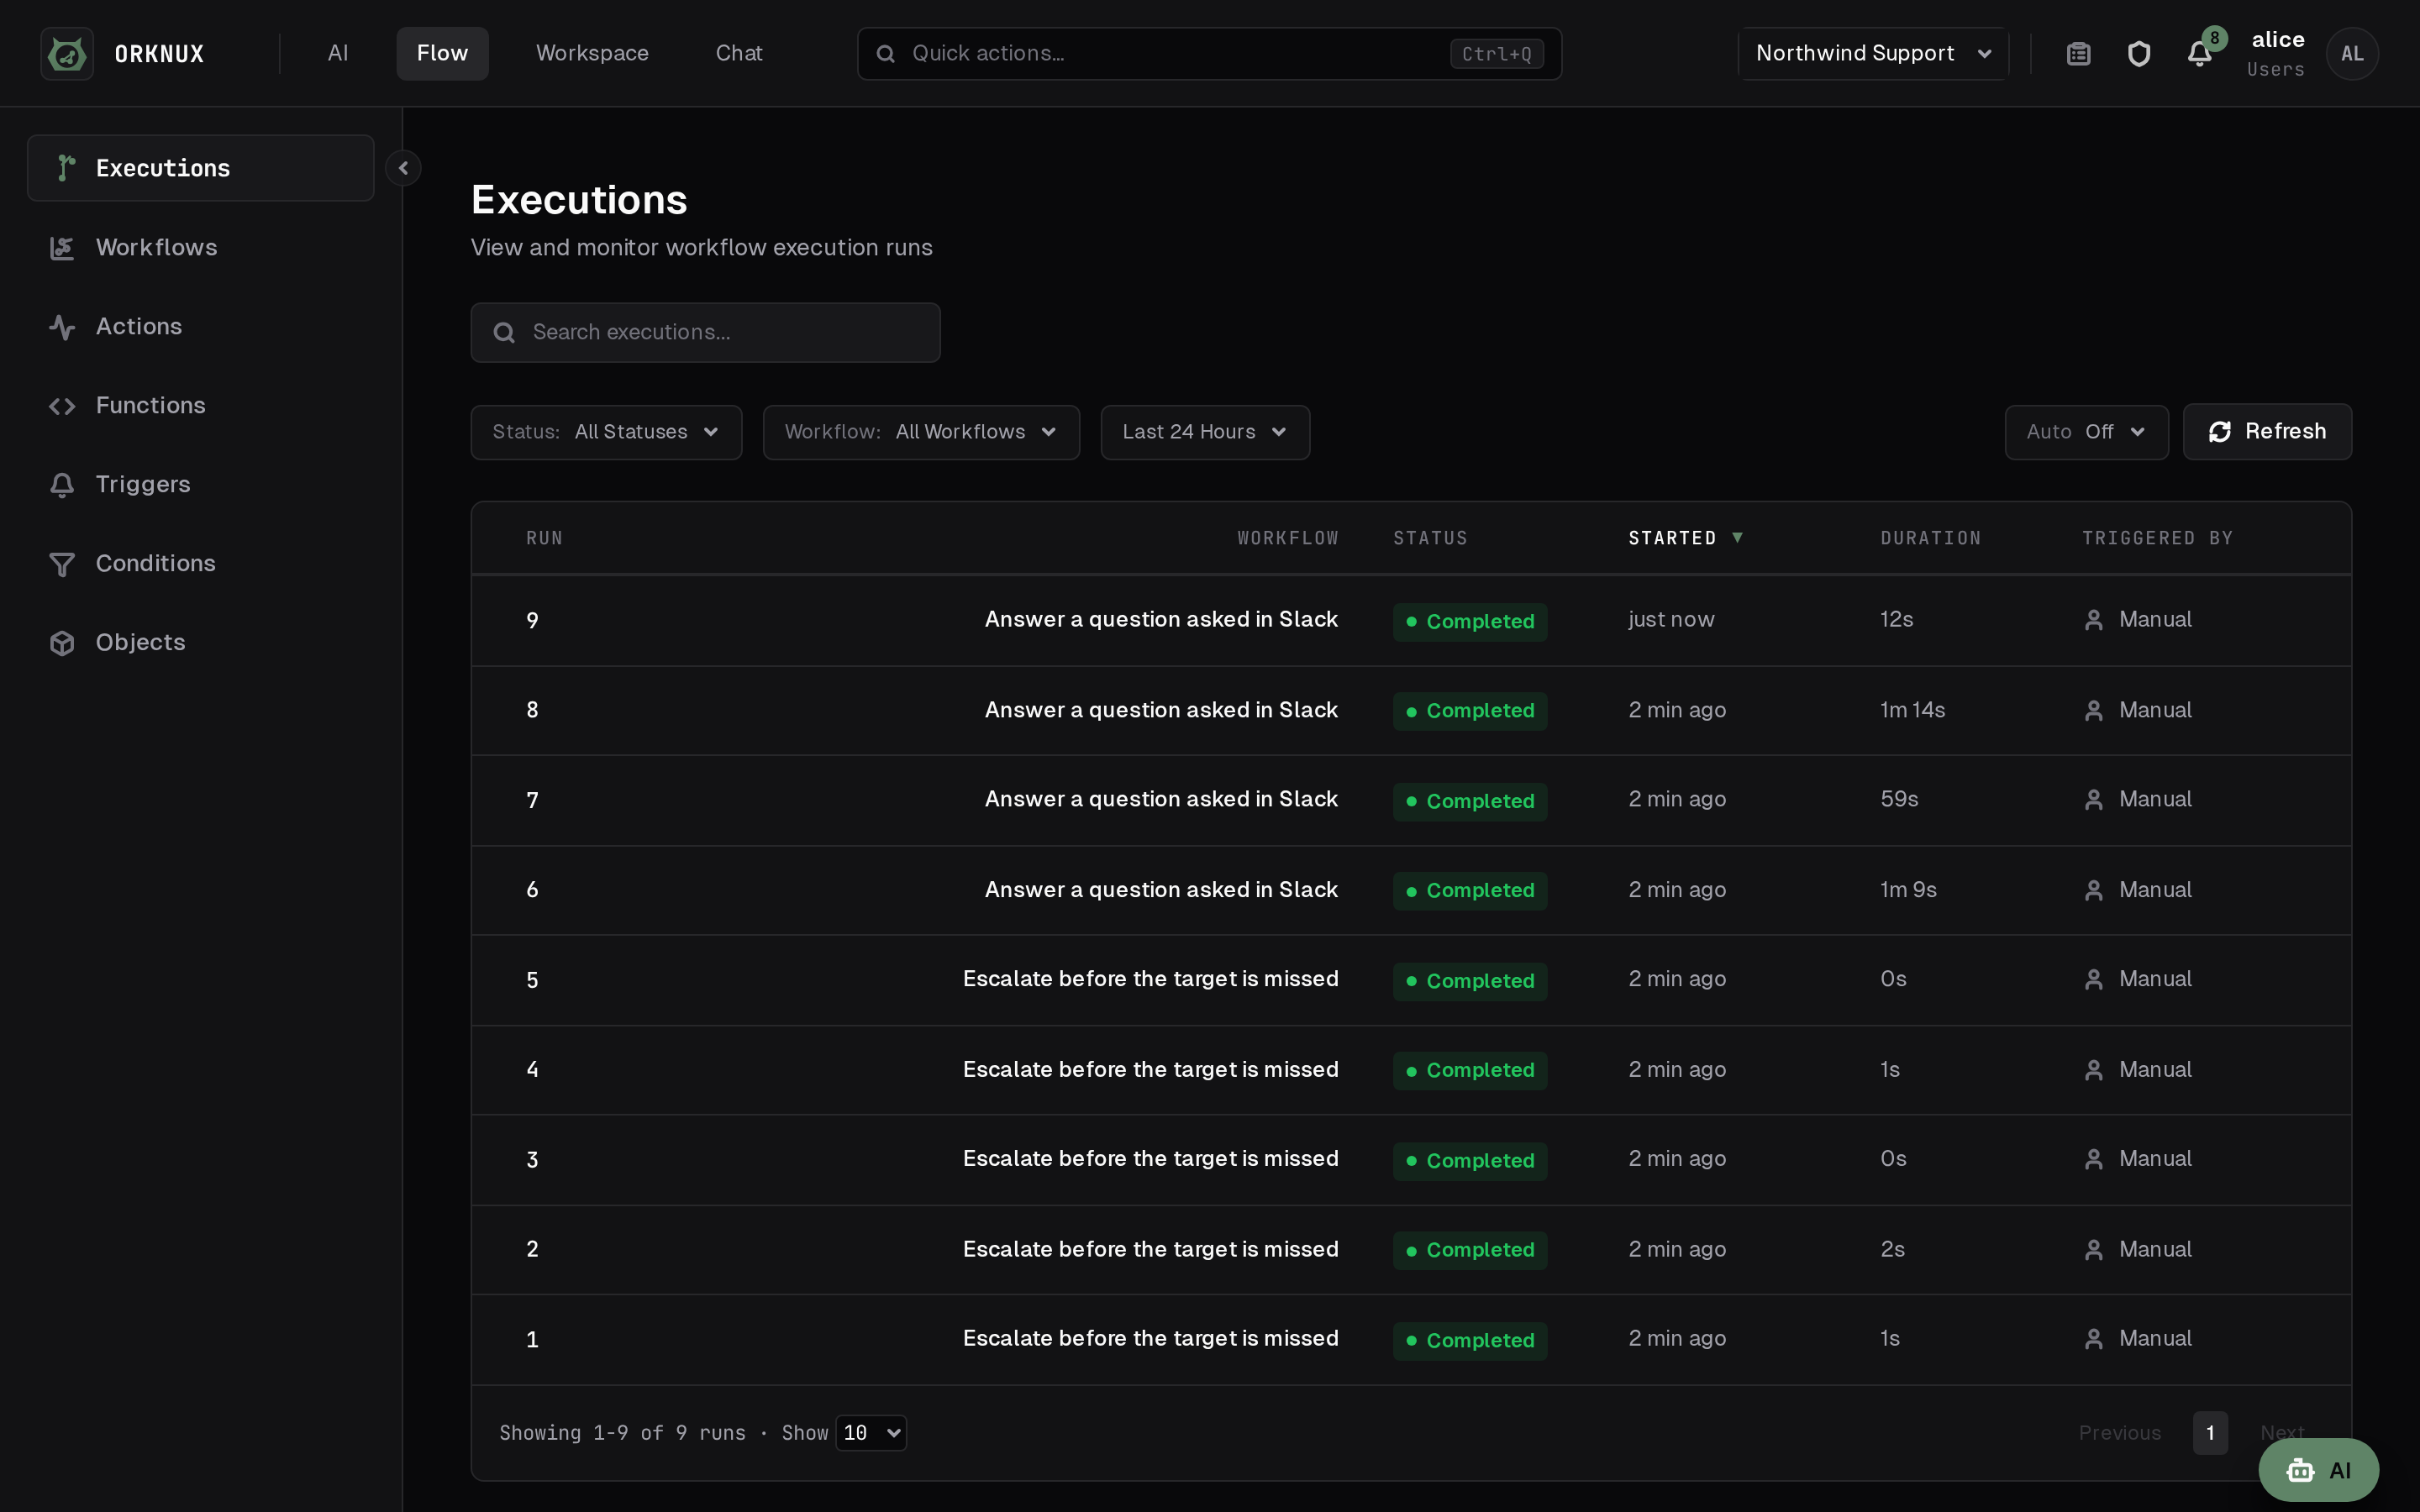Click the Orknux cat logo icon
This screenshot has height=1512, width=2420.
tap(67, 53)
